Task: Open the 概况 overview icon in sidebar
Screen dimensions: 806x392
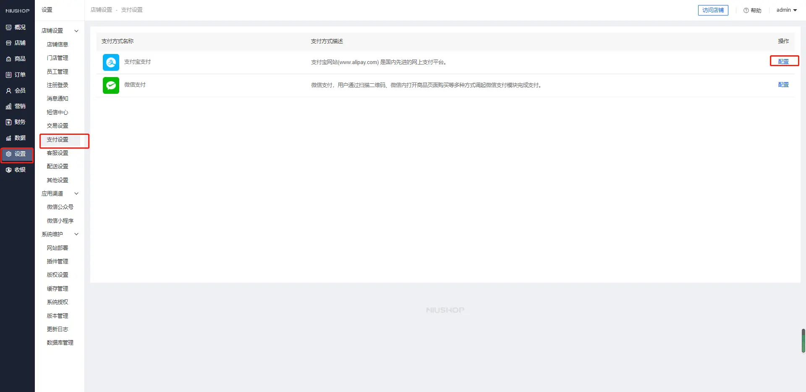Action: (x=8, y=27)
